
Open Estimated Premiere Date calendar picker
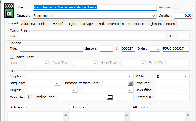coord(130,83)
